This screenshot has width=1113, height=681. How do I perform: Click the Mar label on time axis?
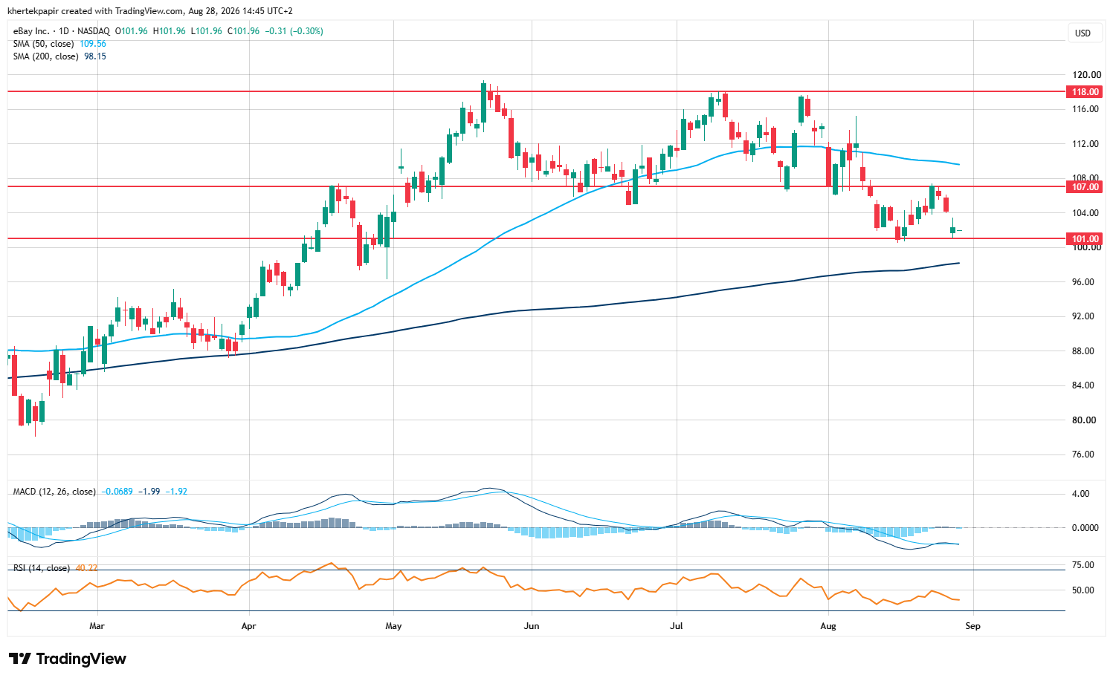pos(97,626)
